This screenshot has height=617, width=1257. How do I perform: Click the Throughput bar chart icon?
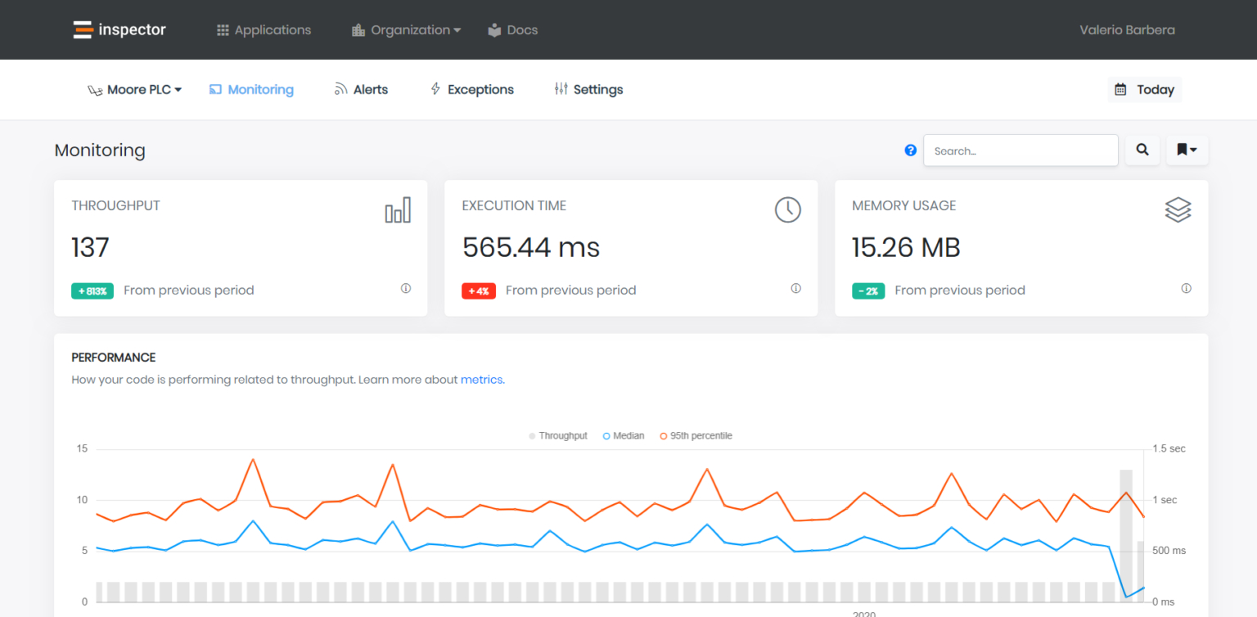click(398, 209)
